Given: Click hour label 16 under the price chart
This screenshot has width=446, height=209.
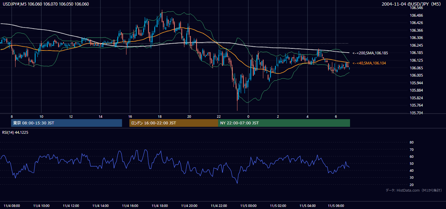Looking at the screenshot, I should [x=130, y=116].
